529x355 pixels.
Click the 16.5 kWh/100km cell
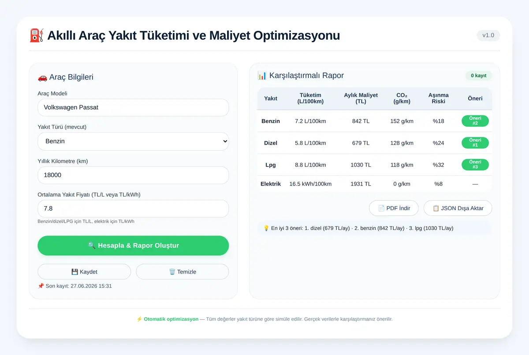click(310, 184)
